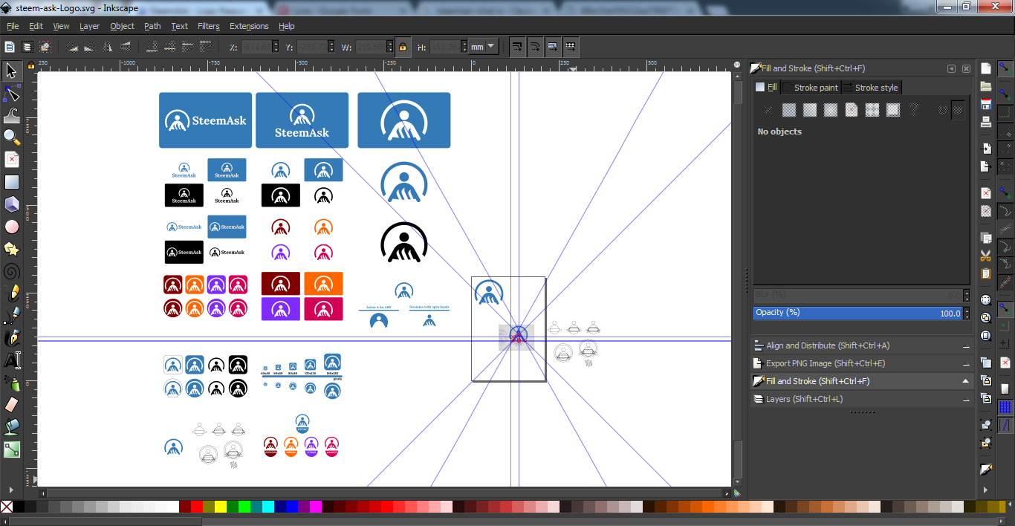Select the Ellipse circle tool

11,227
